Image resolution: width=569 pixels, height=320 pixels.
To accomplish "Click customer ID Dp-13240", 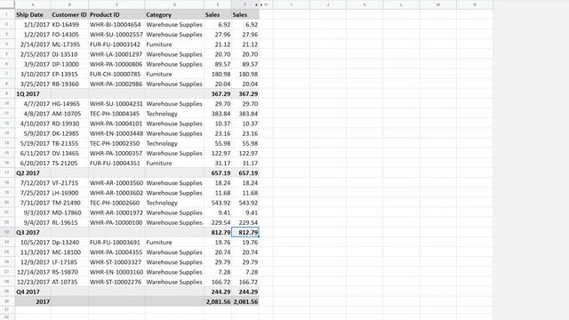I will pos(65,243).
